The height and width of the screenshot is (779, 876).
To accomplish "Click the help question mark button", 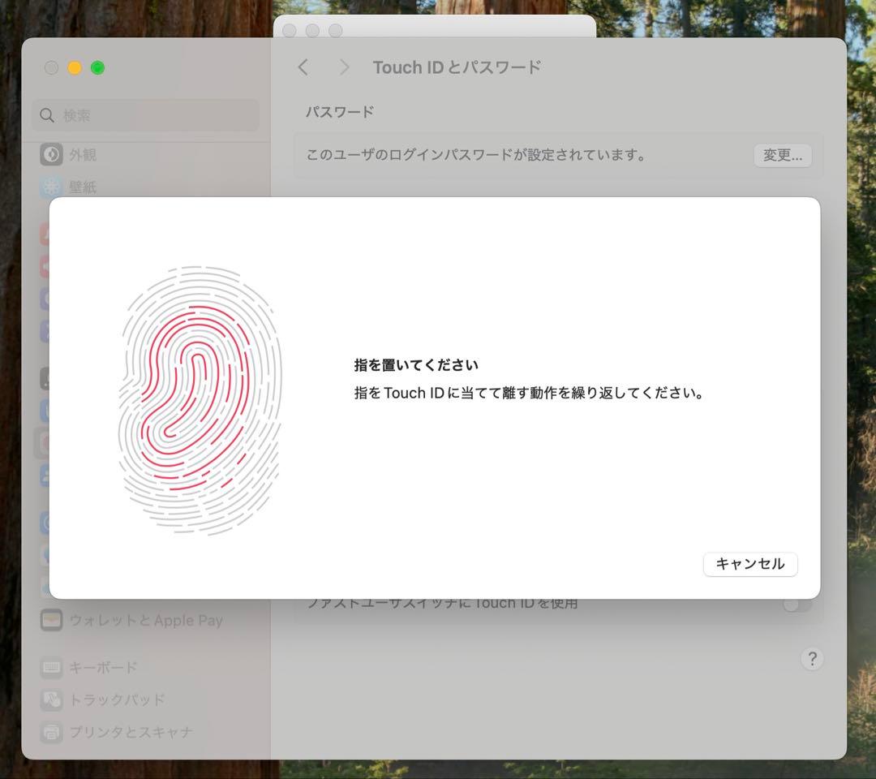I will (812, 658).
